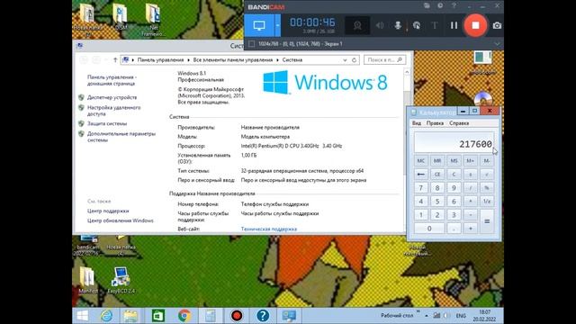
Task: Open the address bar history dropdown
Action: pyautogui.click(x=345, y=60)
